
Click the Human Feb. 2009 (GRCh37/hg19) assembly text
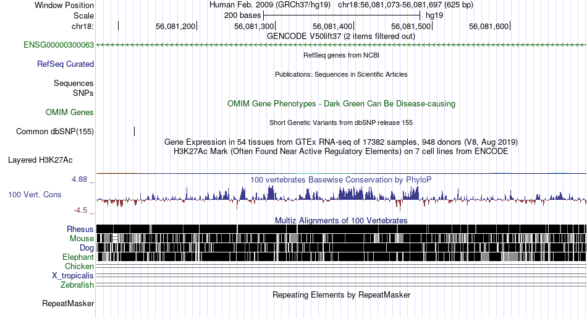point(270,5)
